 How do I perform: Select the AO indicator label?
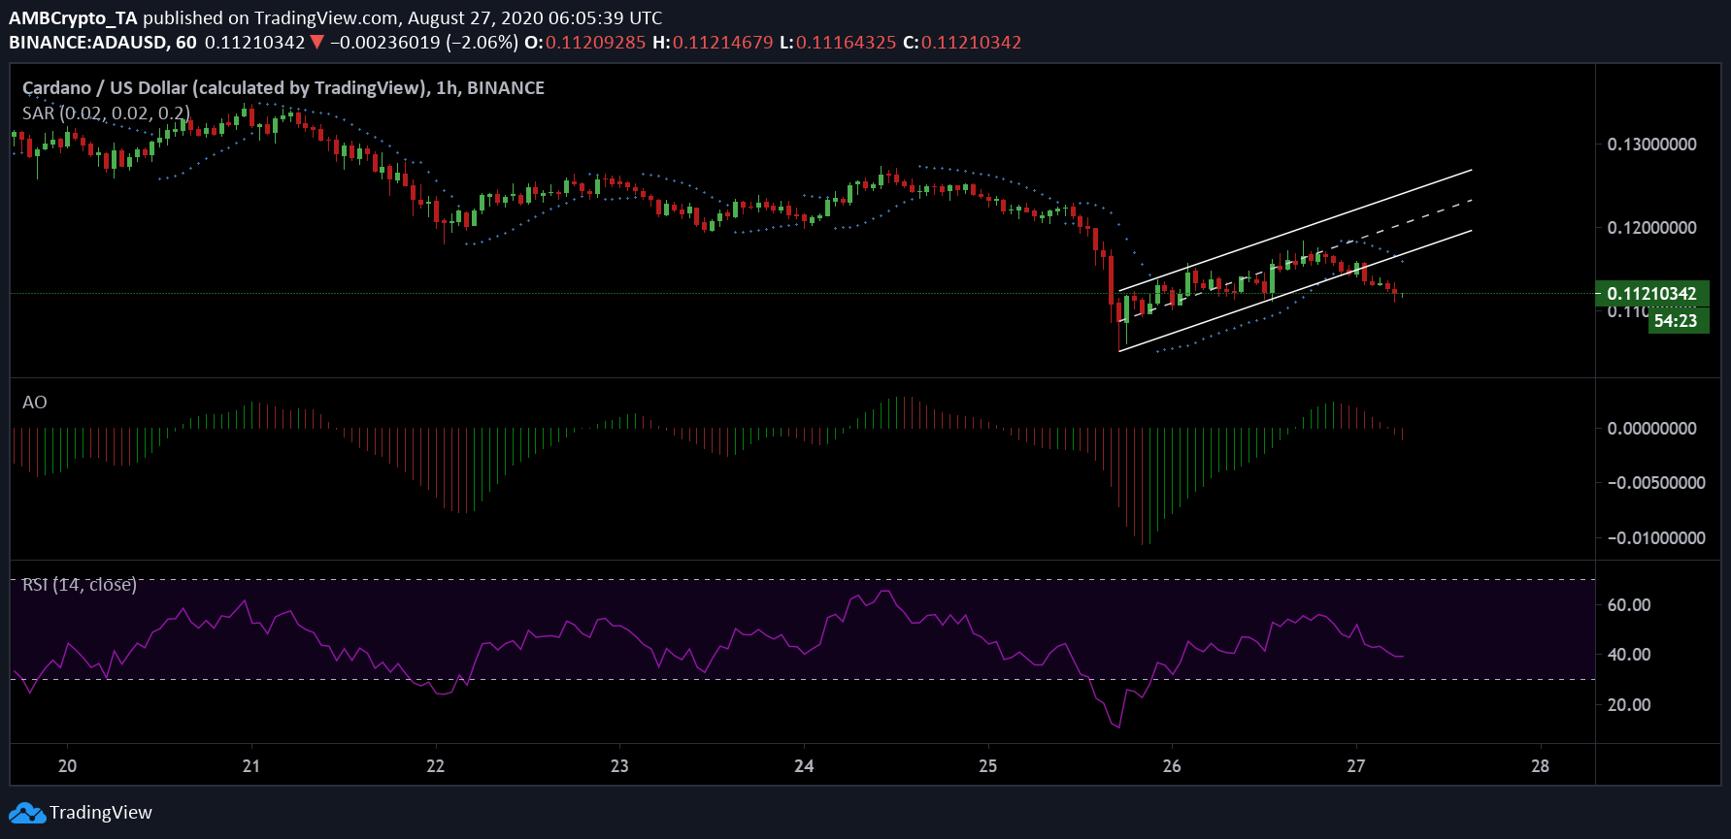pyautogui.click(x=35, y=403)
